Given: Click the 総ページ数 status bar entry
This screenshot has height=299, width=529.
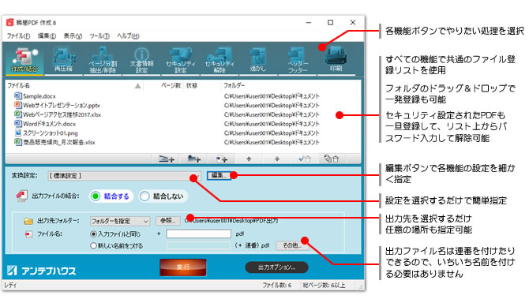Looking at the screenshot, I should (324, 285).
